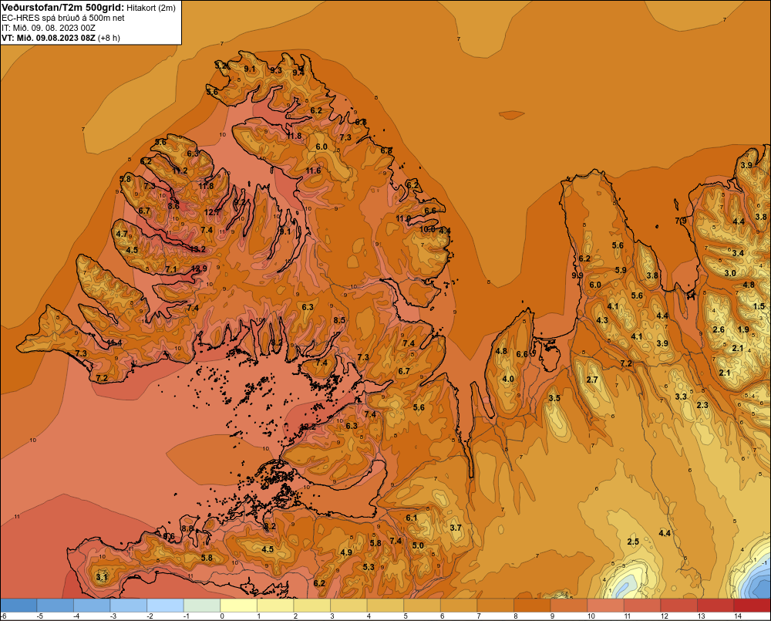
Task: Click the legend scale label '-1'
Action: pyautogui.click(x=187, y=616)
